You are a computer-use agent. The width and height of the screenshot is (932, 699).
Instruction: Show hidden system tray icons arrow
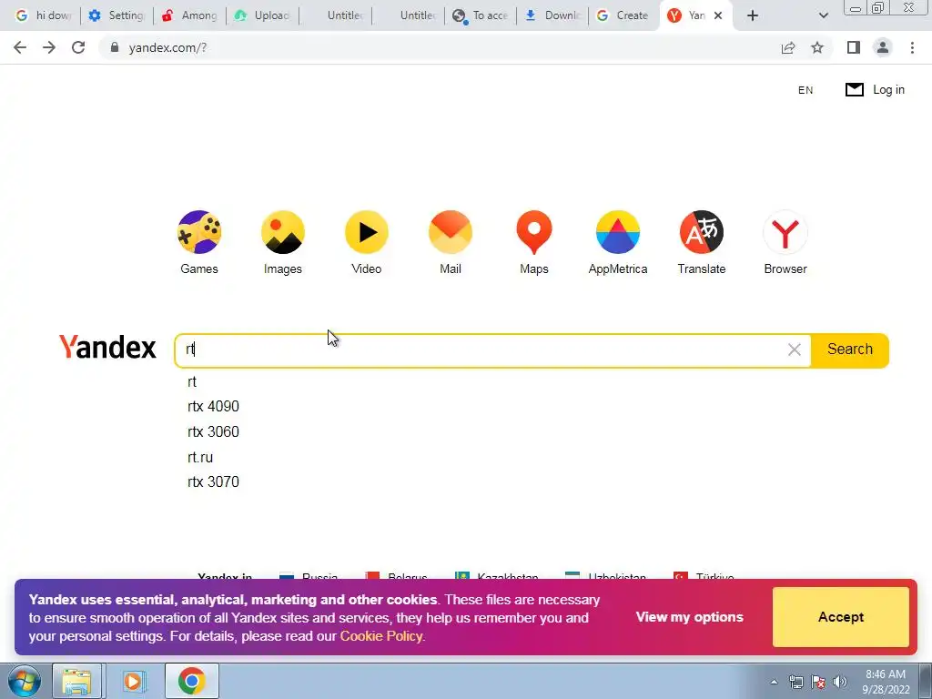(x=774, y=682)
